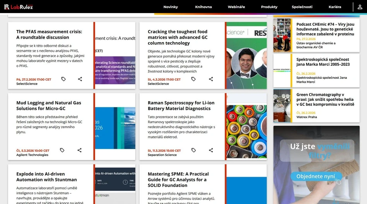Open the Knihovna menu item

203,7
